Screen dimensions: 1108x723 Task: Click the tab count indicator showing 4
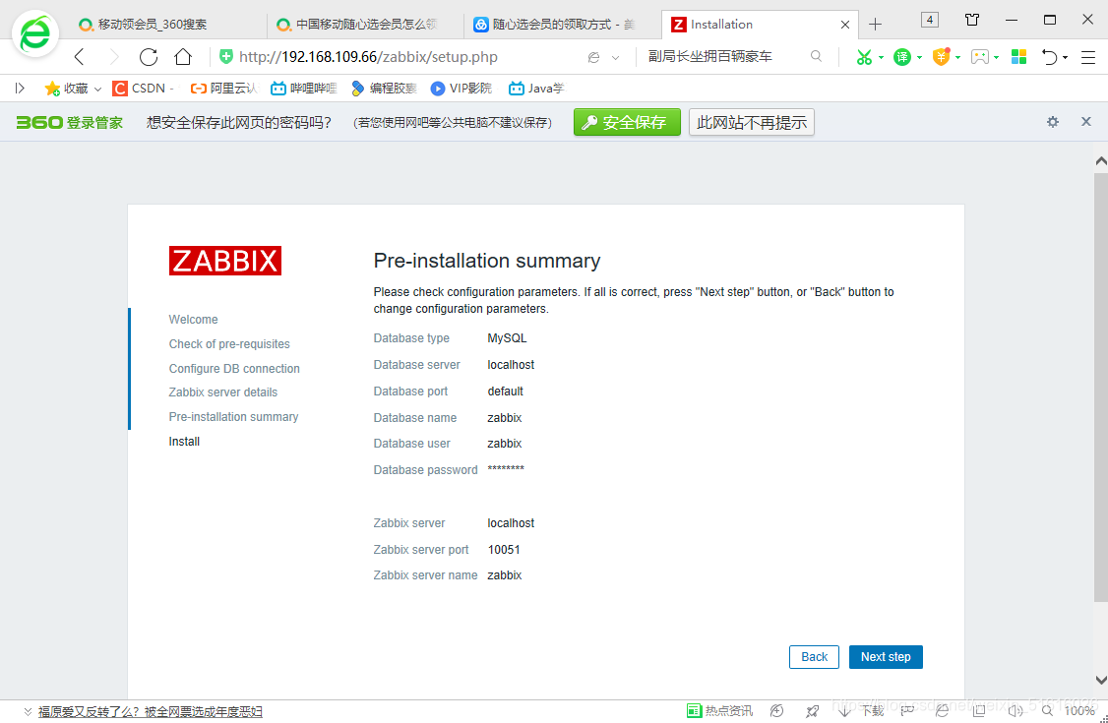930,20
